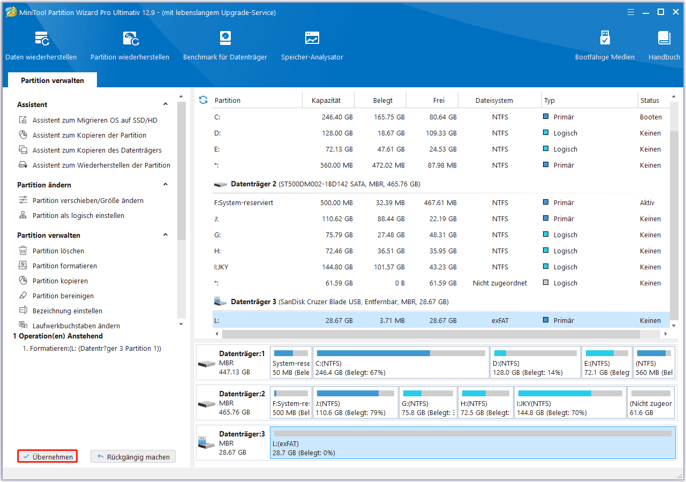Click Partition verschieben/Größe ändern icon
This screenshot has width=686, height=482.
pos(23,201)
